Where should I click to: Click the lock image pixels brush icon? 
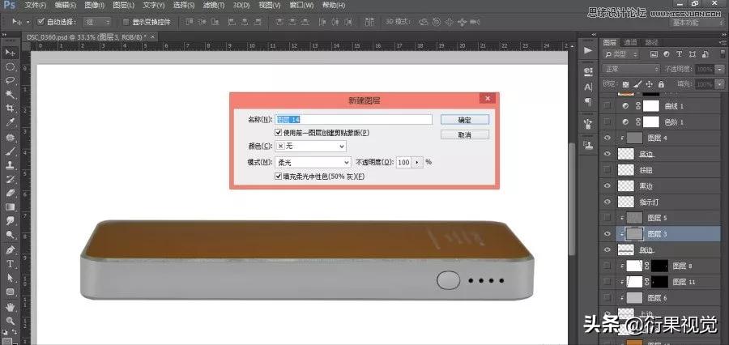click(638, 84)
